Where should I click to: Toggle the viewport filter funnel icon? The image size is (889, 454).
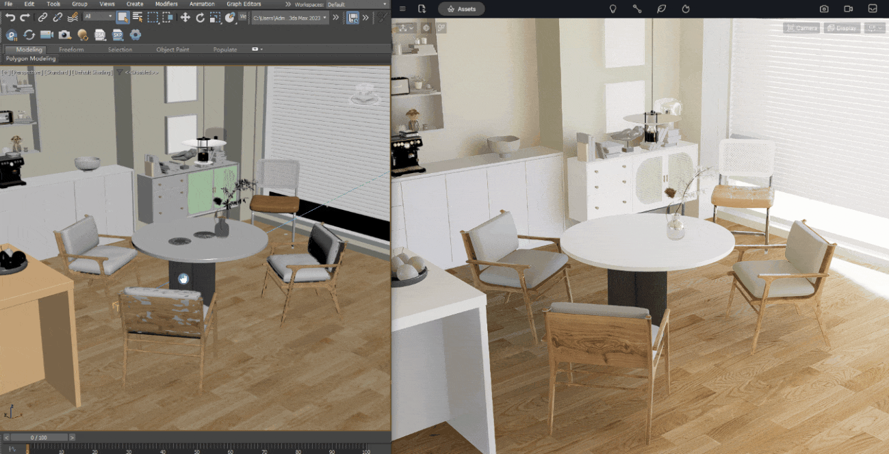click(x=119, y=72)
